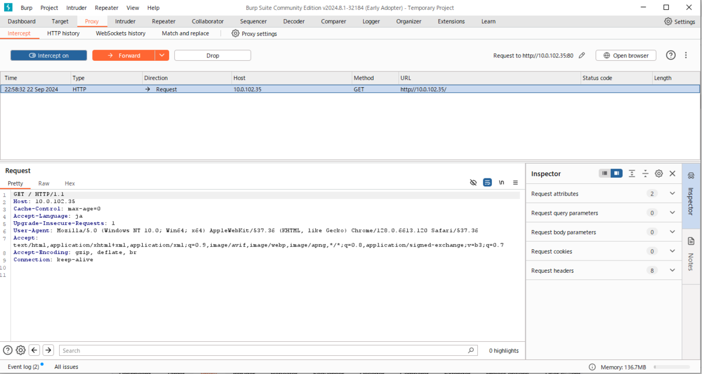Select the intercepted GET request row
The height and width of the screenshot is (374, 702).
(350, 90)
